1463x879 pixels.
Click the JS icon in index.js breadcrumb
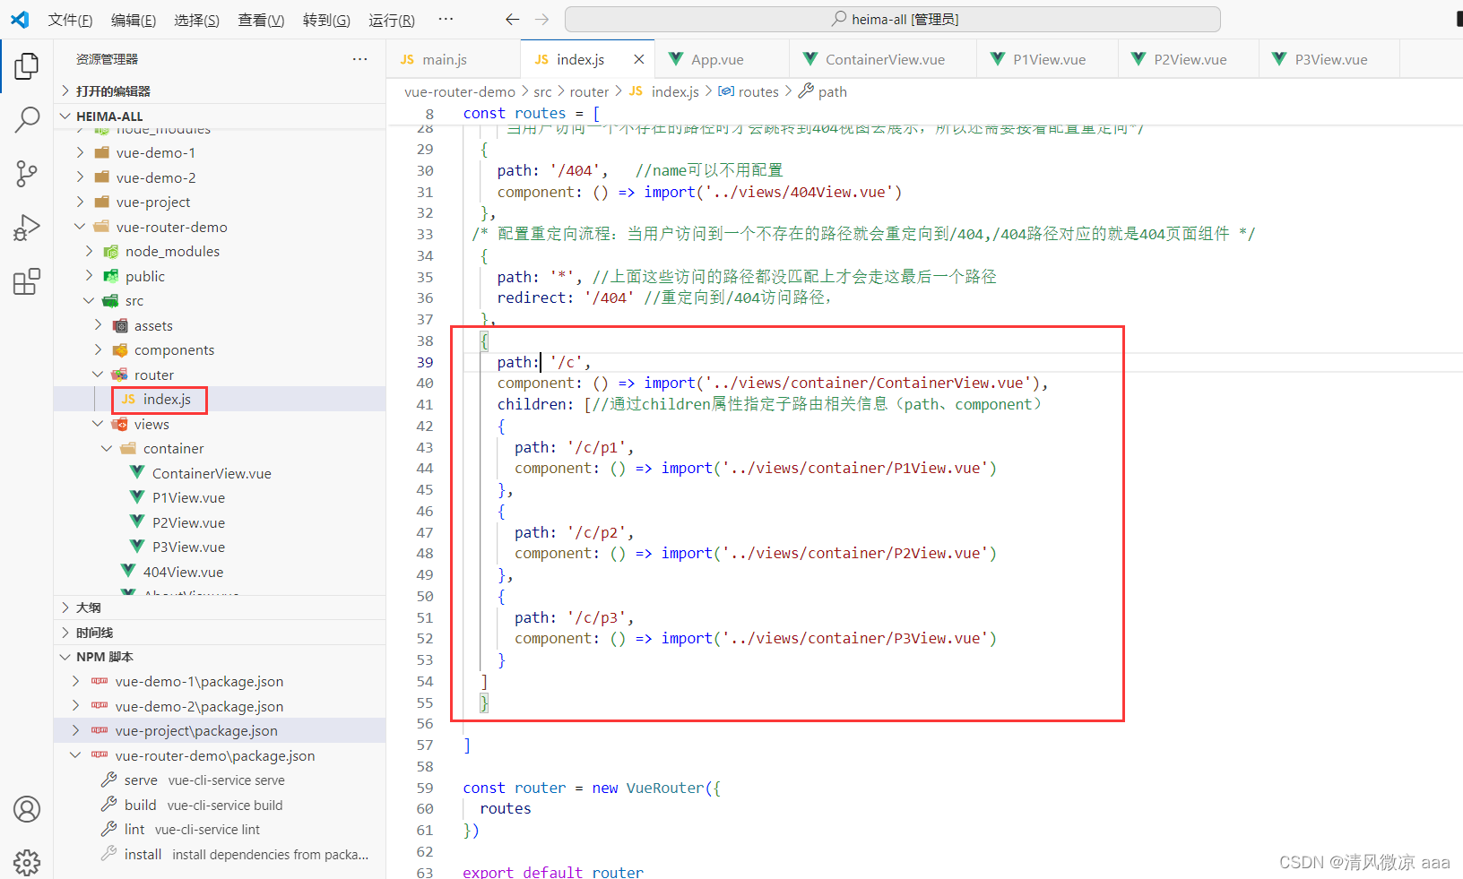636,91
